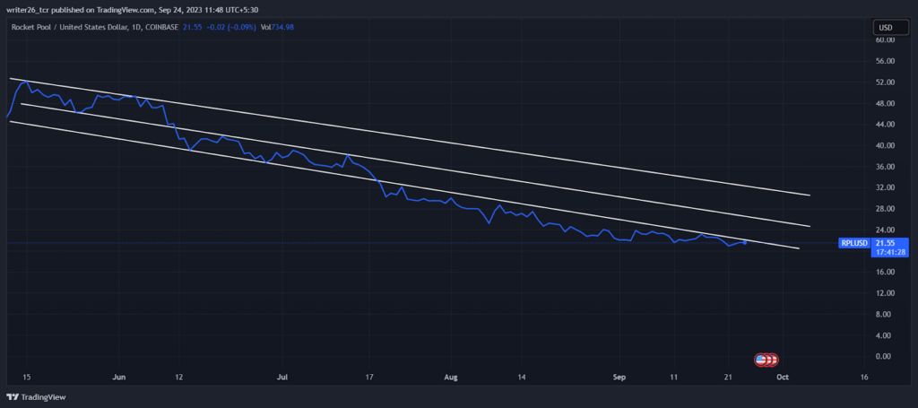918x408 pixels.
Task: Select the middle white channel trend line
Action: [416, 165]
